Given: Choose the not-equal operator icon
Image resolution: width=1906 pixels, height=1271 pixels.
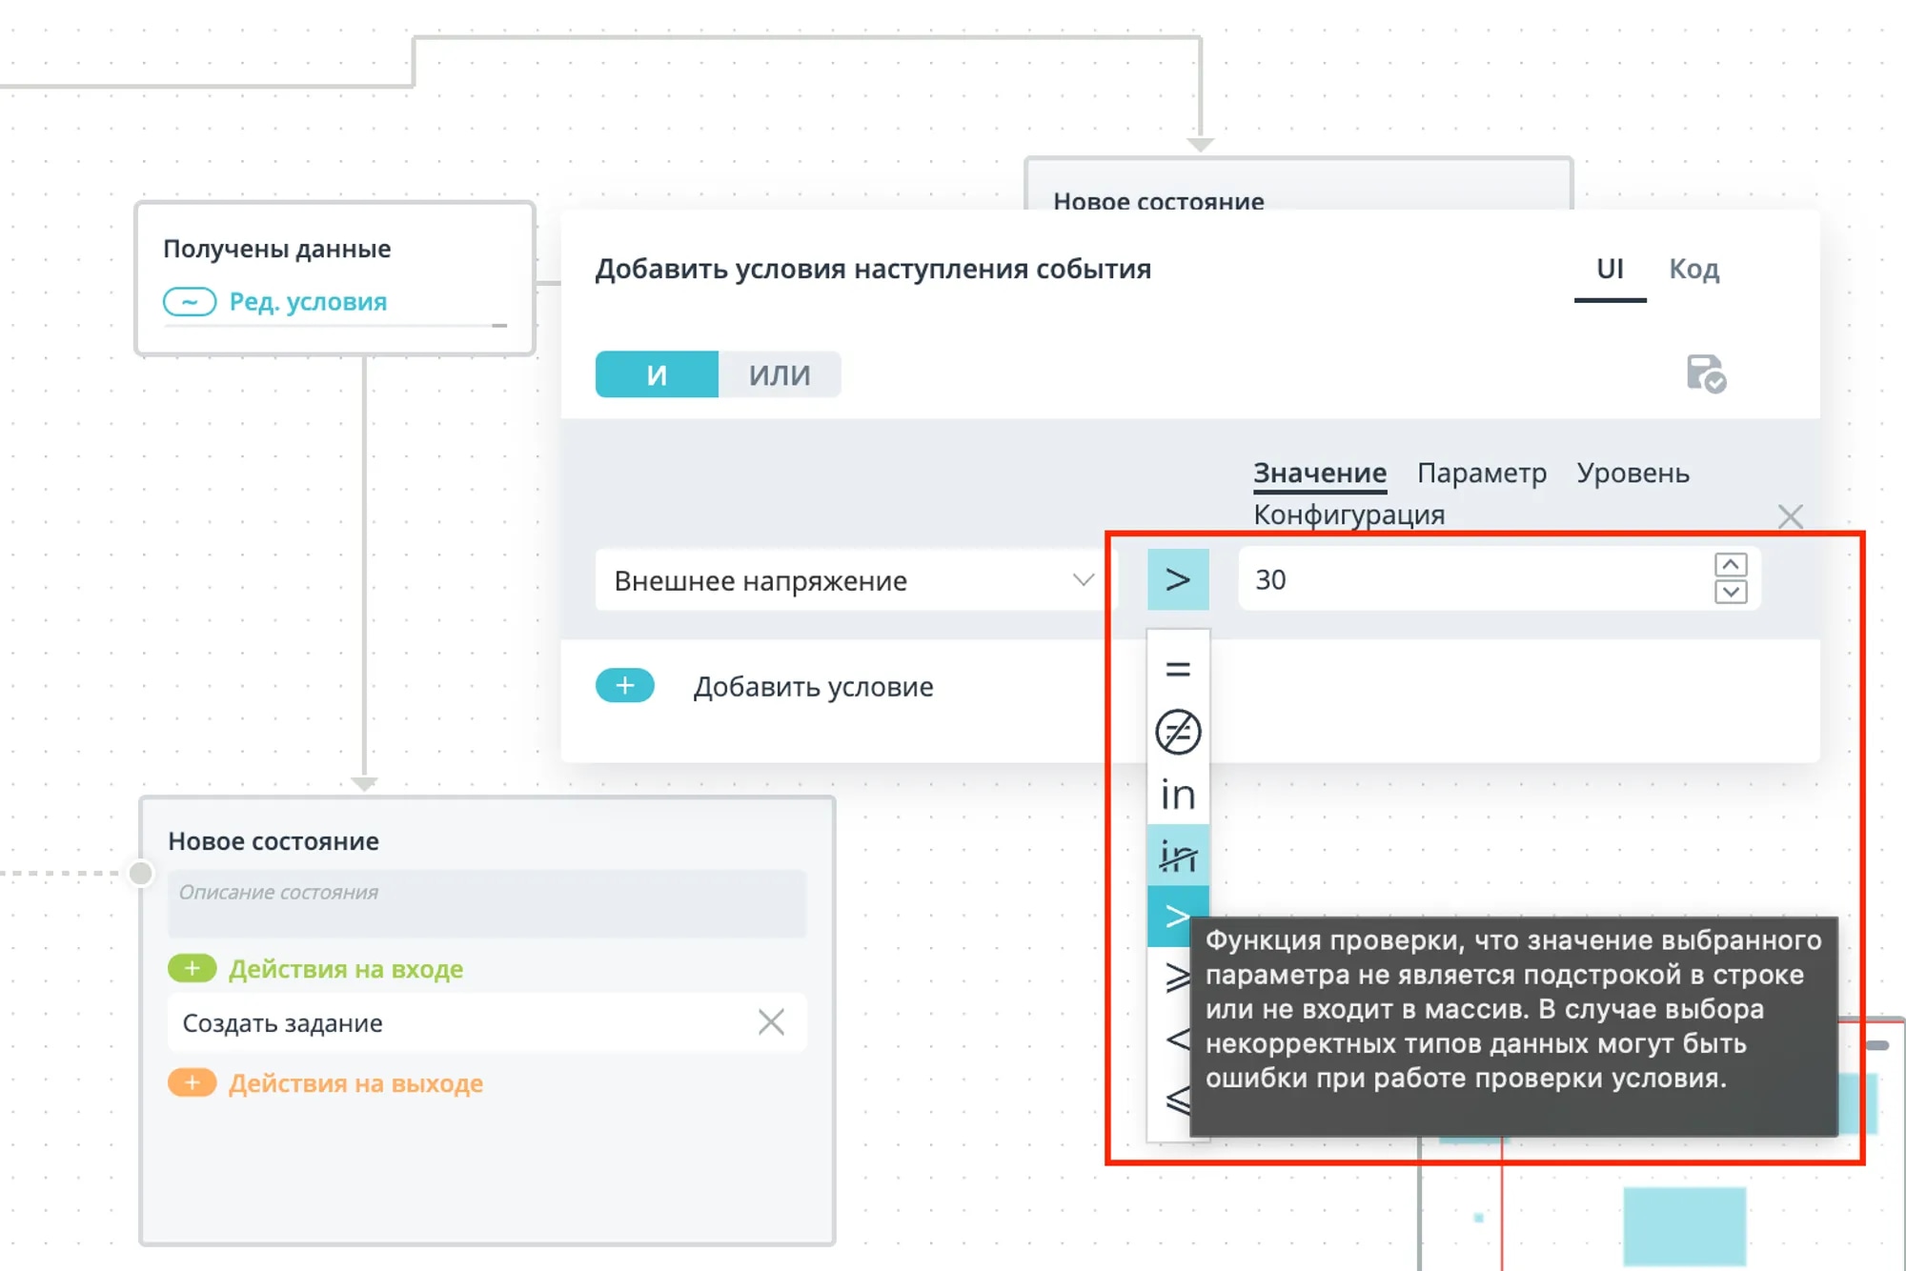Looking at the screenshot, I should [x=1178, y=732].
